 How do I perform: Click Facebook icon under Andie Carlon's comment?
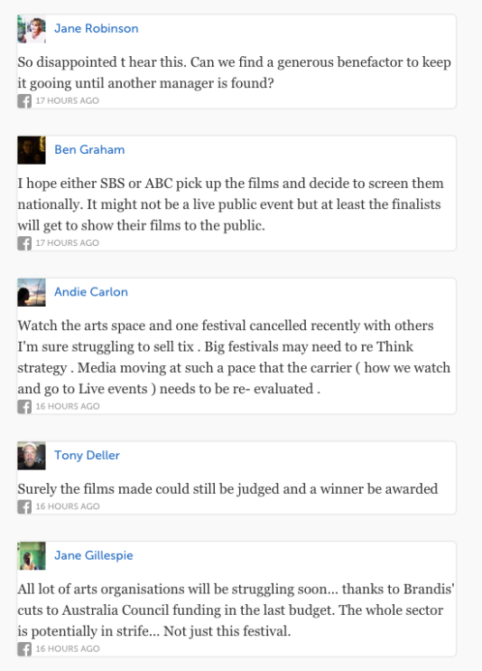[x=24, y=407]
